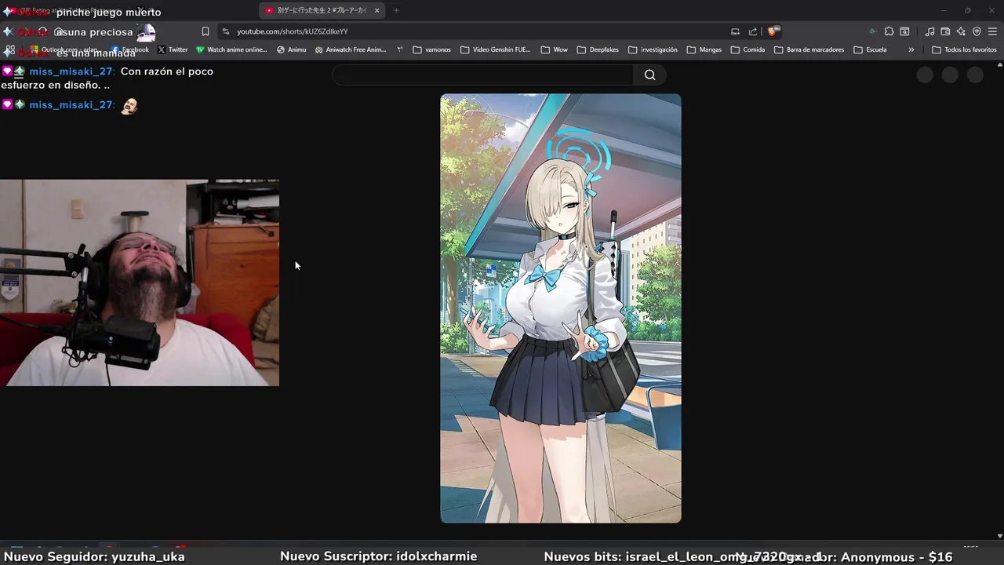The width and height of the screenshot is (1004, 565).
Task: Click the Shorts video player
Action: click(x=561, y=308)
